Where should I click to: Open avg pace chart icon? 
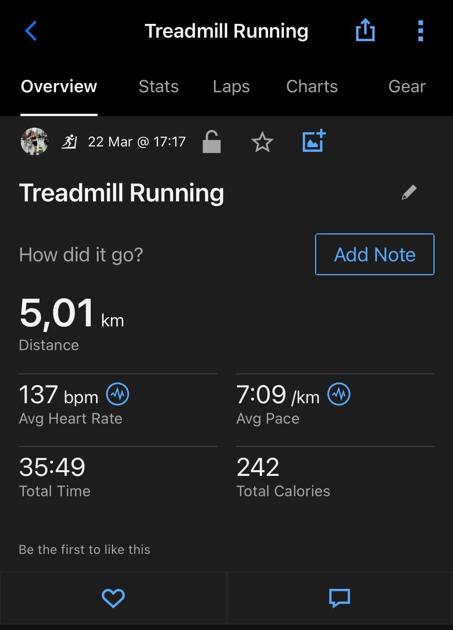coord(339,394)
